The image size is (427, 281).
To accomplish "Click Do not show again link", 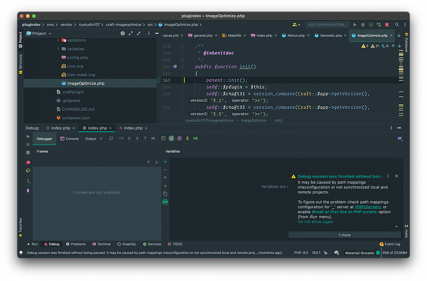I will coord(316,222).
